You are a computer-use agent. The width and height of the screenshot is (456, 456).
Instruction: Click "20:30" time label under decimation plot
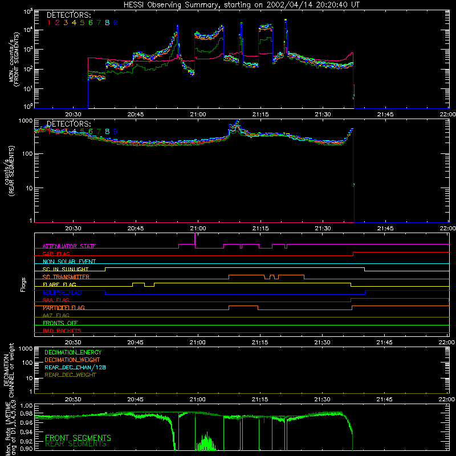[73, 400]
